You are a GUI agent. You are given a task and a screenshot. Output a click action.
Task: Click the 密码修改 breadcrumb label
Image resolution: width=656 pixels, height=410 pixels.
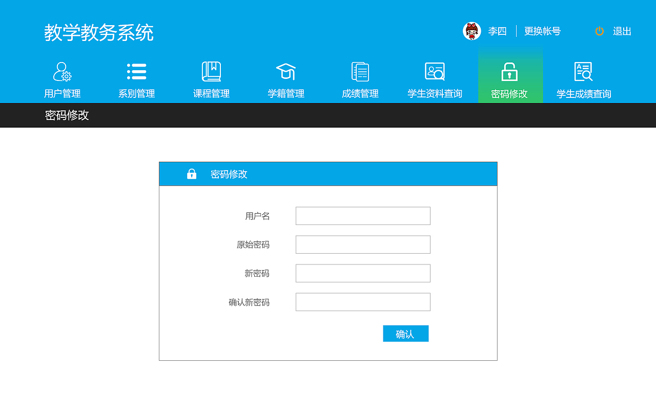[x=67, y=115]
